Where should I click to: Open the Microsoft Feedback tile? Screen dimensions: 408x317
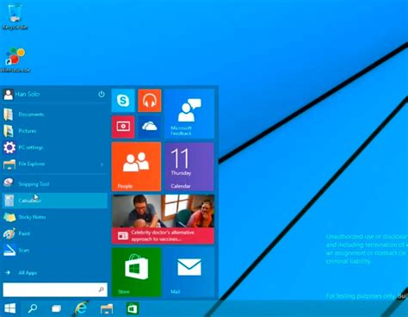(189, 114)
